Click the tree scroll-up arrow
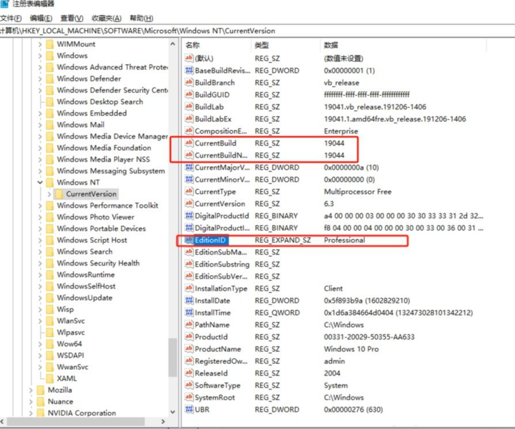The height and width of the screenshot is (429, 515). pyautogui.click(x=173, y=44)
